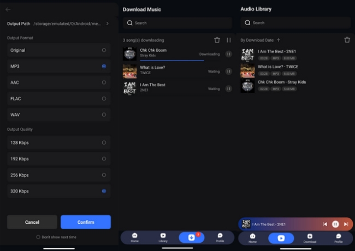Open Chk Chk Boom thumbnail in Audio Library
This screenshot has height=251, width=355.
coord(247,86)
